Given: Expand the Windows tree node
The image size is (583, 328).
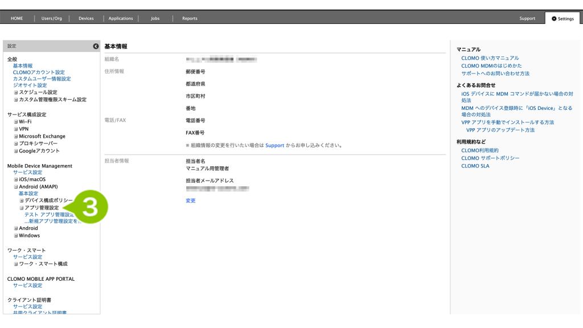Looking at the screenshot, I should tap(16, 236).
